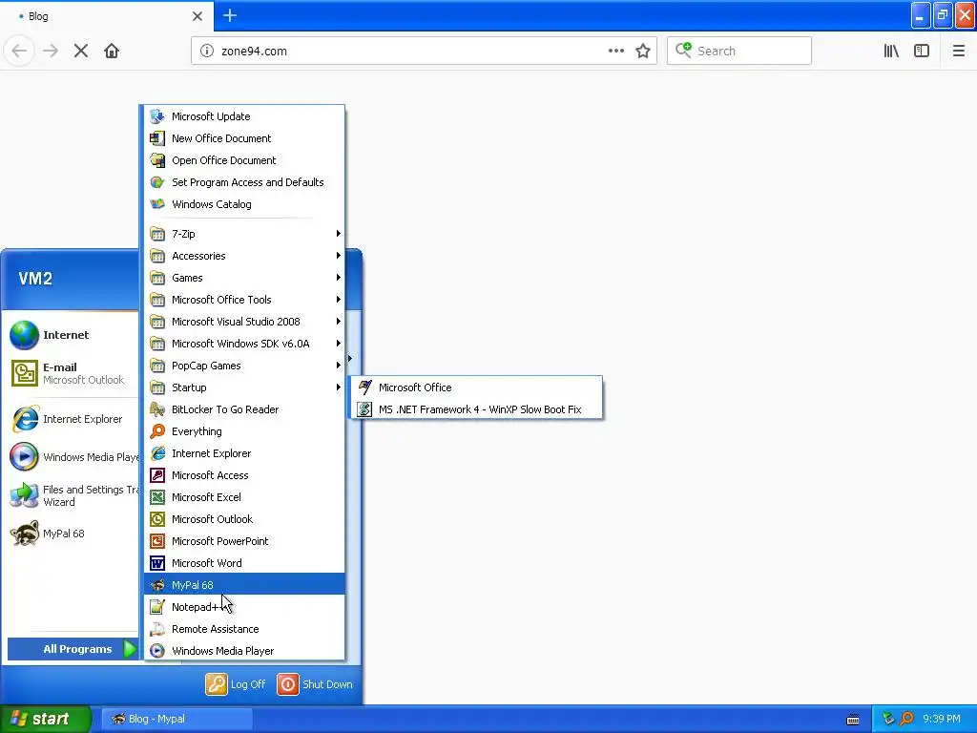Open MyPal 68 in Start menu left pane
The image size is (977, 733).
point(72,534)
